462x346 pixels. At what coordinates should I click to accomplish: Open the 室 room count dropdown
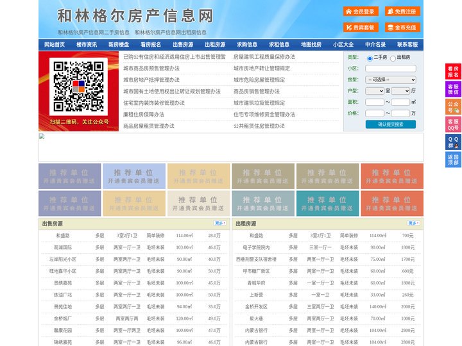375,91
